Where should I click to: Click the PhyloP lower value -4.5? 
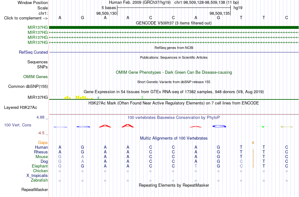point(41,133)
